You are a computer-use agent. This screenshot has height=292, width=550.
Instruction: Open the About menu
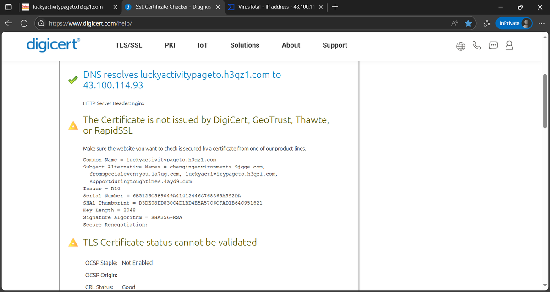pyautogui.click(x=291, y=45)
